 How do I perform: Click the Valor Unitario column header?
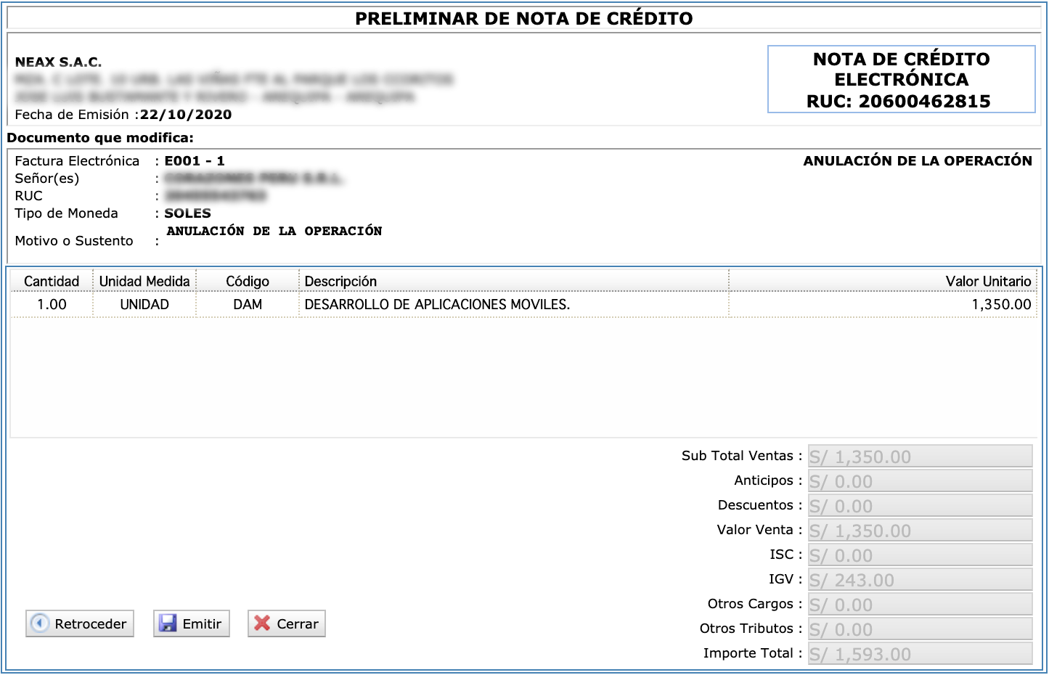coord(987,281)
